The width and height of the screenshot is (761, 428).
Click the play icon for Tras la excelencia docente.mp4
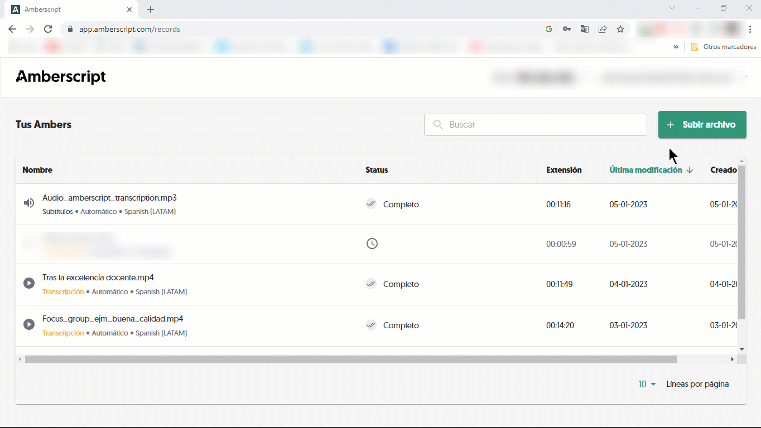pos(29,283)
